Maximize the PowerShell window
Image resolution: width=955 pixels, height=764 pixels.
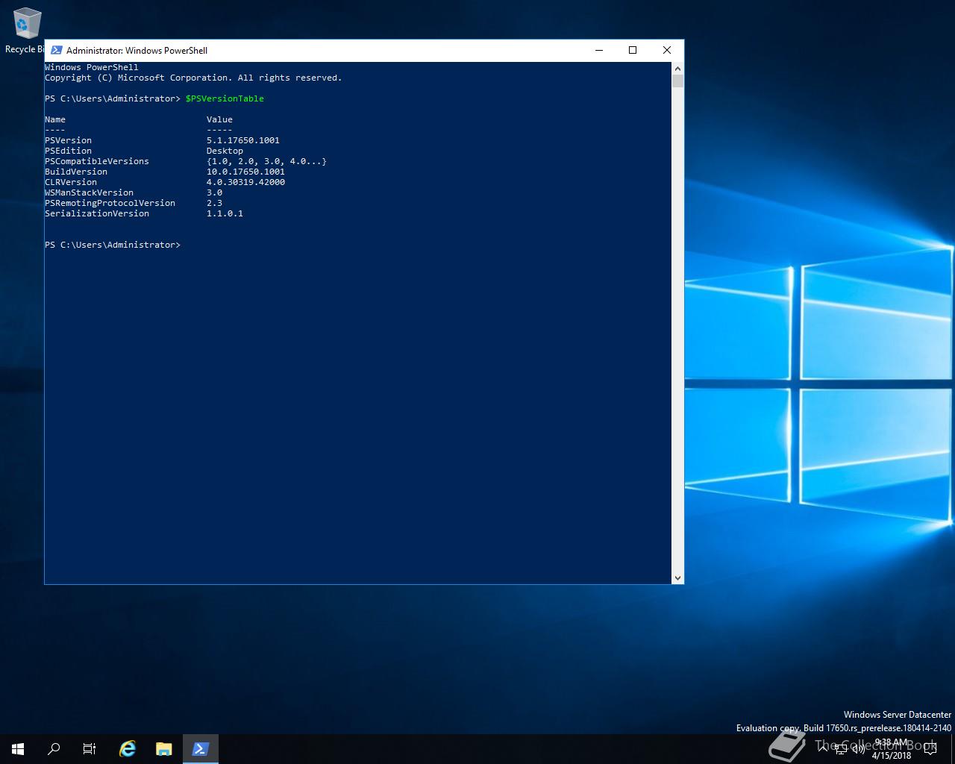[x=633, y=50]
